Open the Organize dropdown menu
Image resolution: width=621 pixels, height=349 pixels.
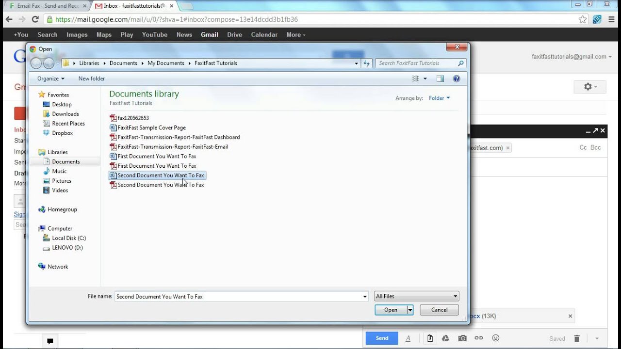[x=51, y=79]
